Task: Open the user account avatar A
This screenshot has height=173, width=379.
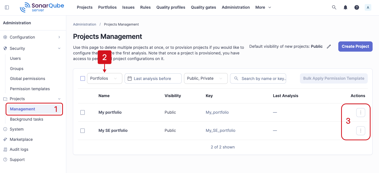Action: click(x=368, y=7)
